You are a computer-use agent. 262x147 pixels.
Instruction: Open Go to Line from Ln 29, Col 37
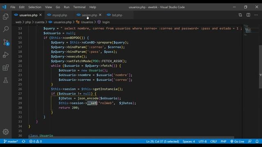tap(163, 142)
